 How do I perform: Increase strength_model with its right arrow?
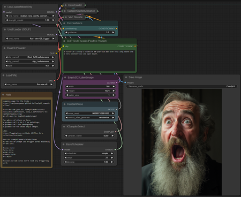[x=53, y=20]
